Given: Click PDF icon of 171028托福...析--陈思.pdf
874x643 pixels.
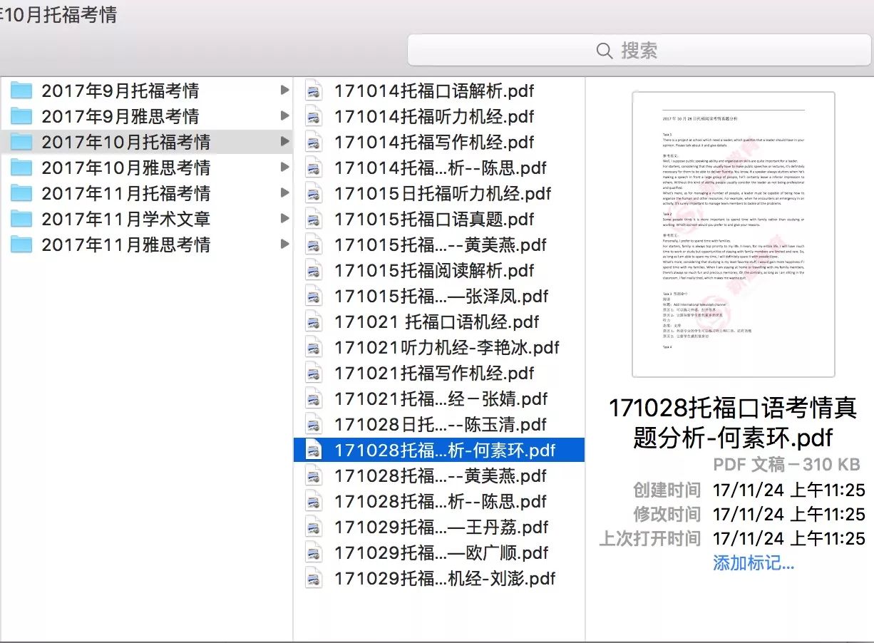Looking at the screenshot, I should pyautogui.click(x=314, y=501).
